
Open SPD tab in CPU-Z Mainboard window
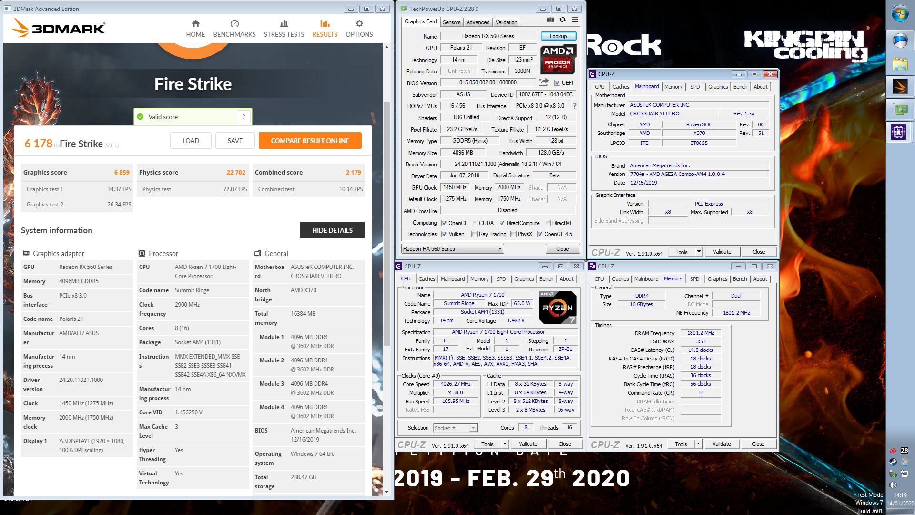coord(695,87)
